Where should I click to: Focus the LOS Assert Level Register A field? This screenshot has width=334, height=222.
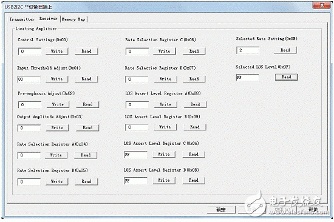coord(137,105)
